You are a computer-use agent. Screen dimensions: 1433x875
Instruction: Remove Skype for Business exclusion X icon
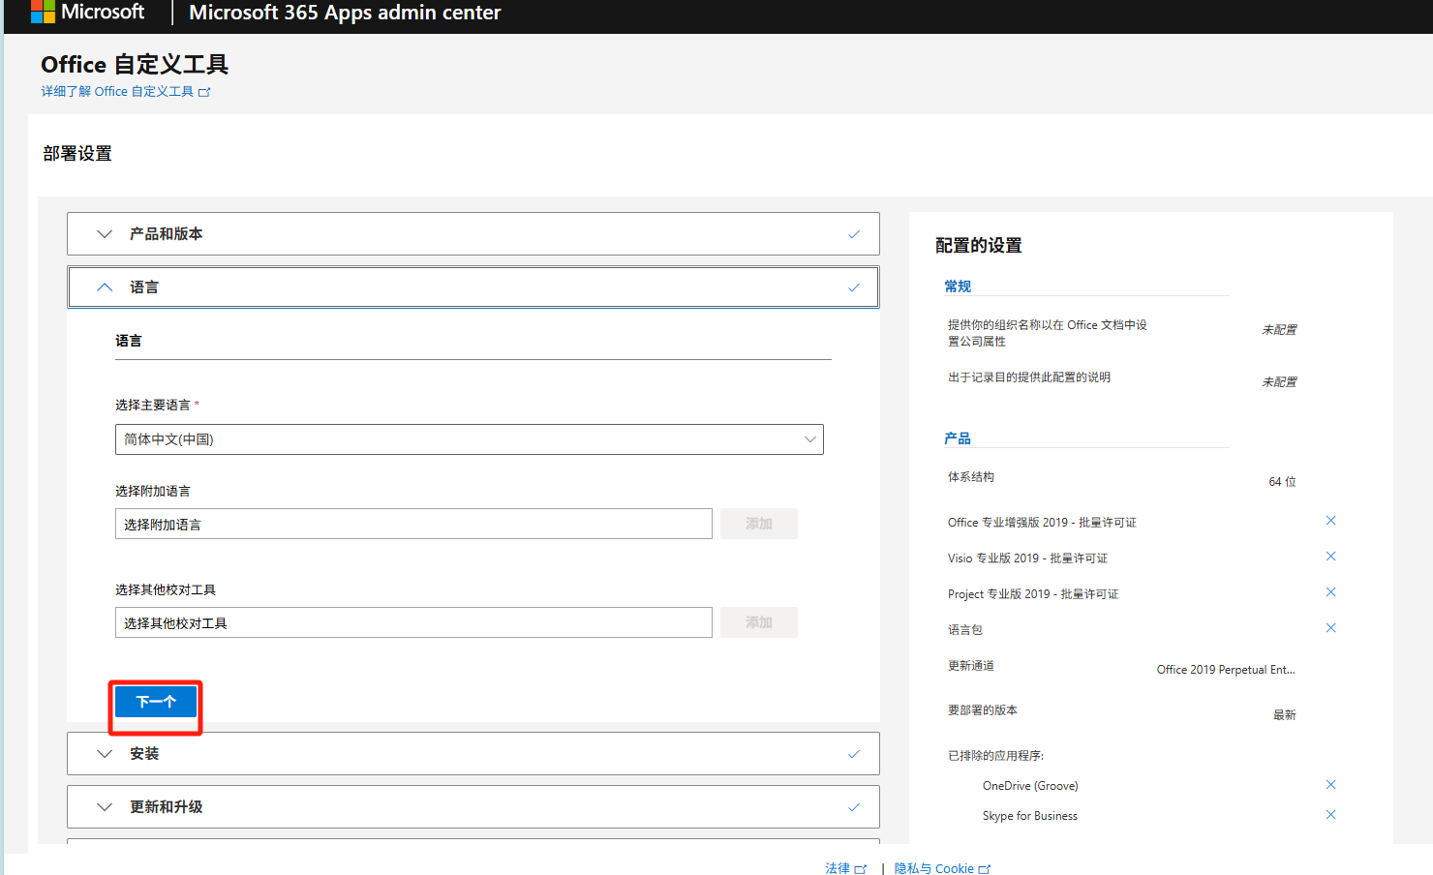tap(1330, 815)
